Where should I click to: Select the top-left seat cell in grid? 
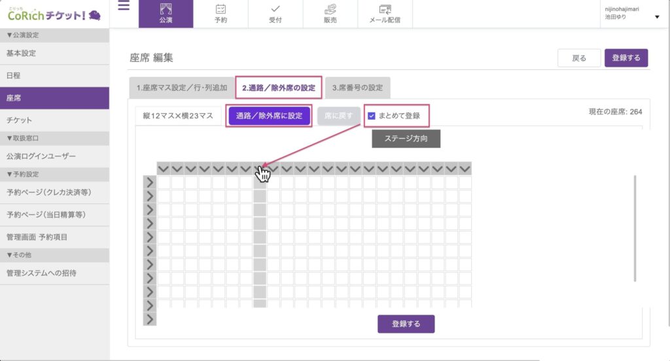(164, 182)
